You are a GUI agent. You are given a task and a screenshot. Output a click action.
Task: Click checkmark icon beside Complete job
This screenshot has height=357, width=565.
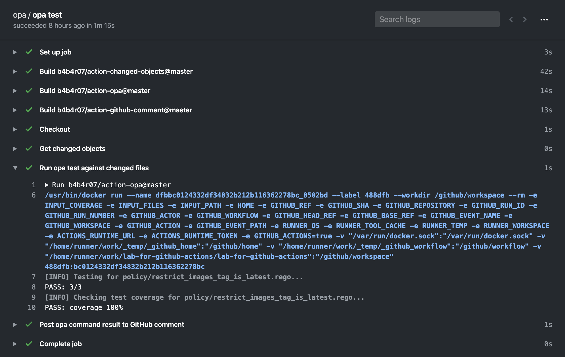pyautogui.click(x=29, y=344)
